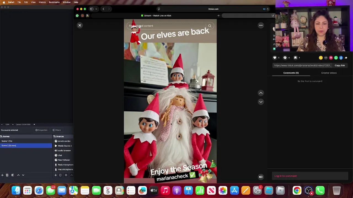
Task: Open source properties gear icon
Action: tap(66, 175)
